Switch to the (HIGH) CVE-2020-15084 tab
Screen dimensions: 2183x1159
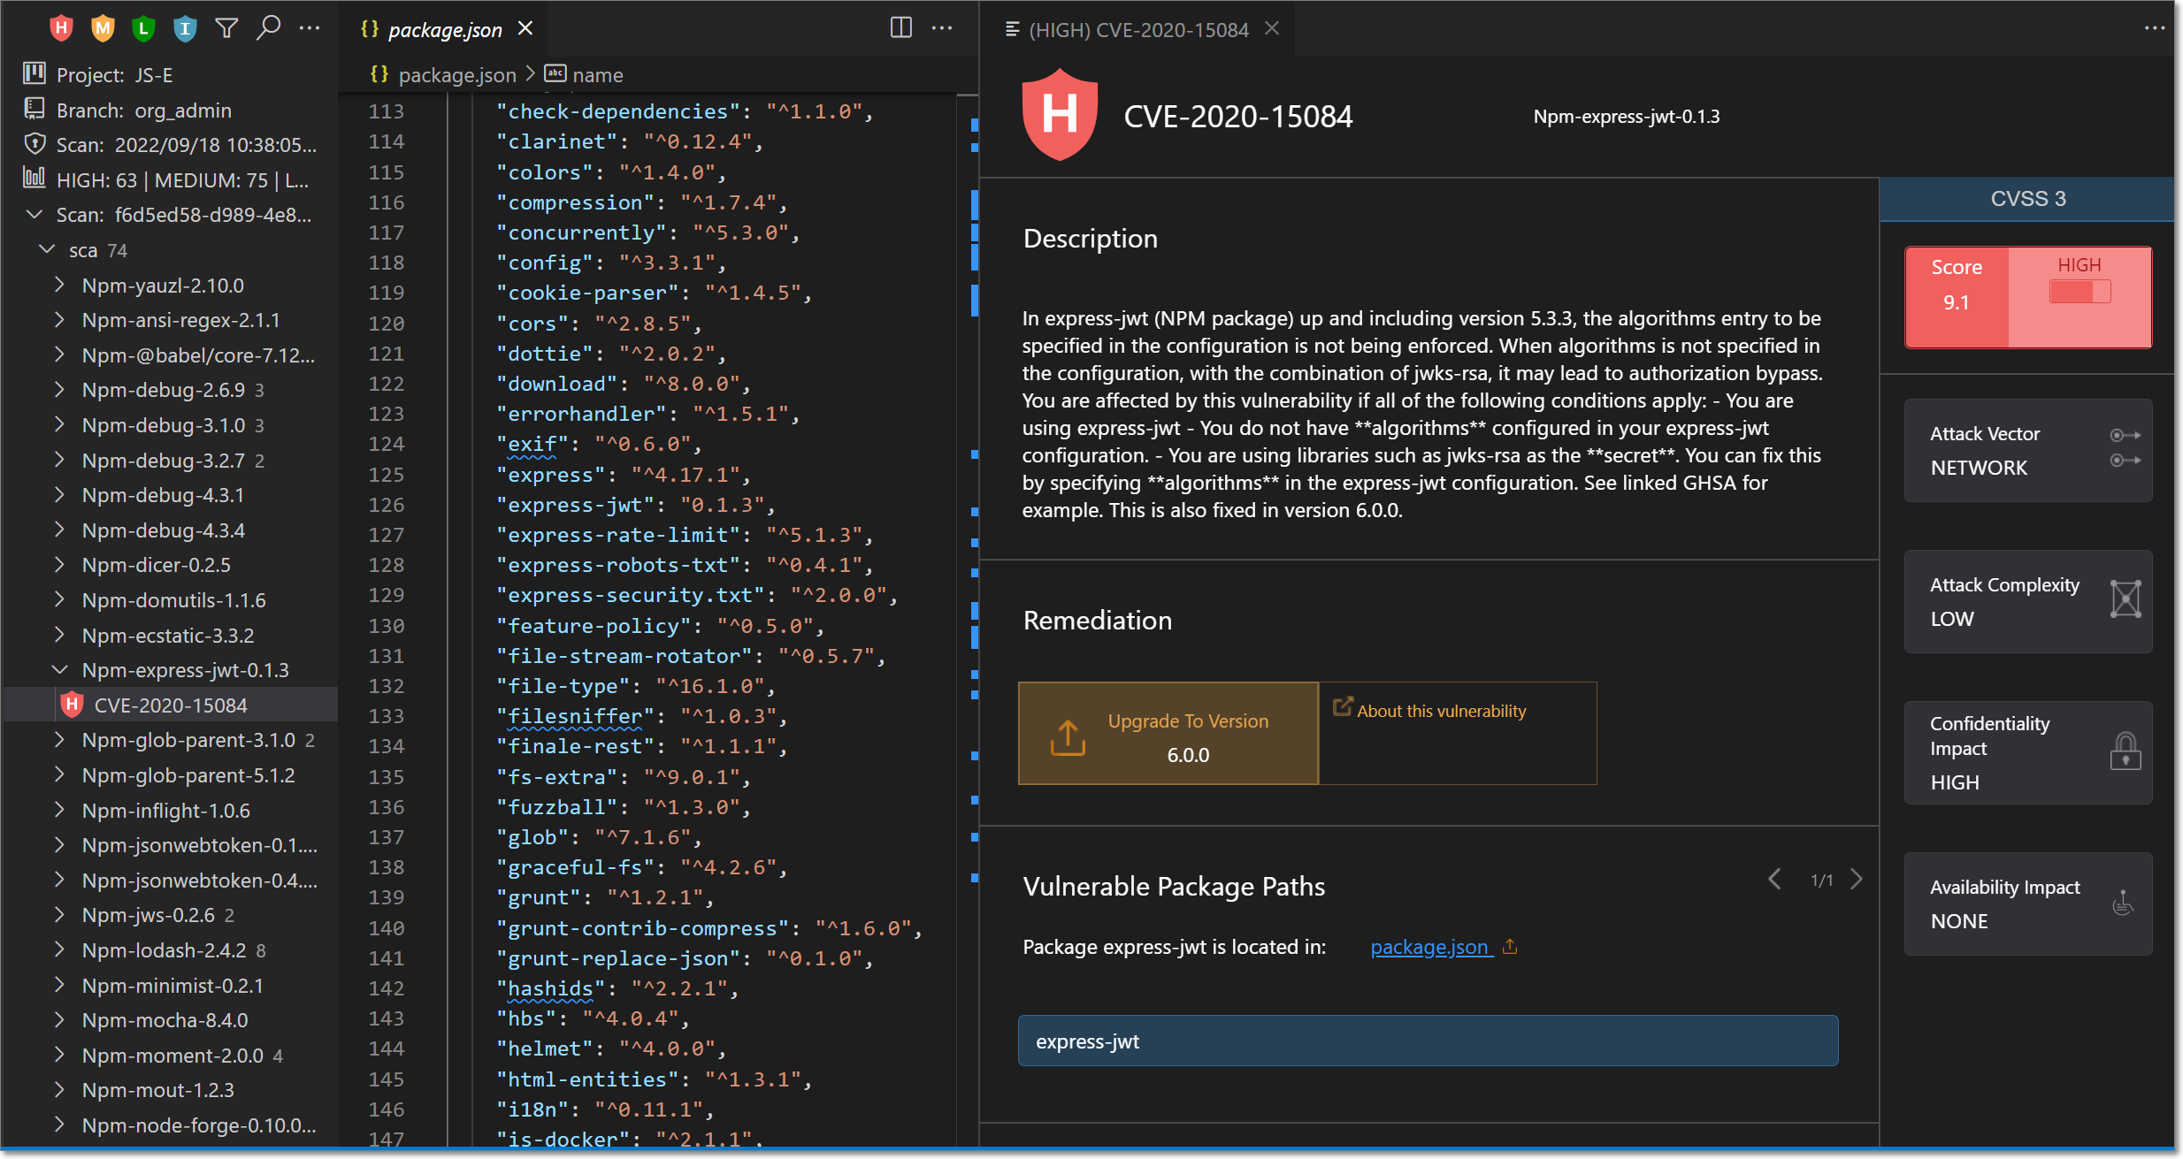(1138, 30)
